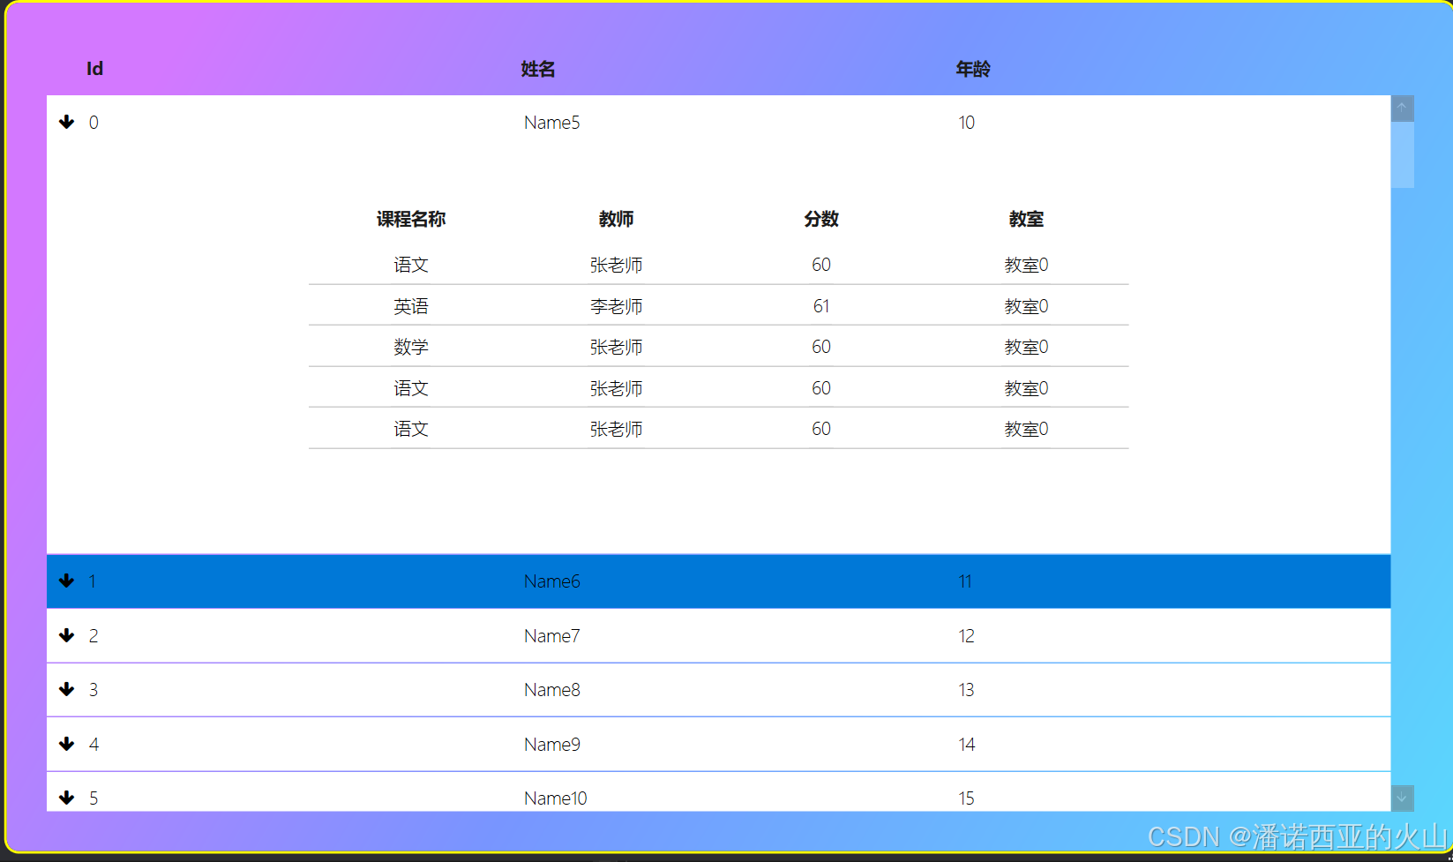Select the Name7 cell
This screenshot has width=1453, height=862.
click(552, 636)
